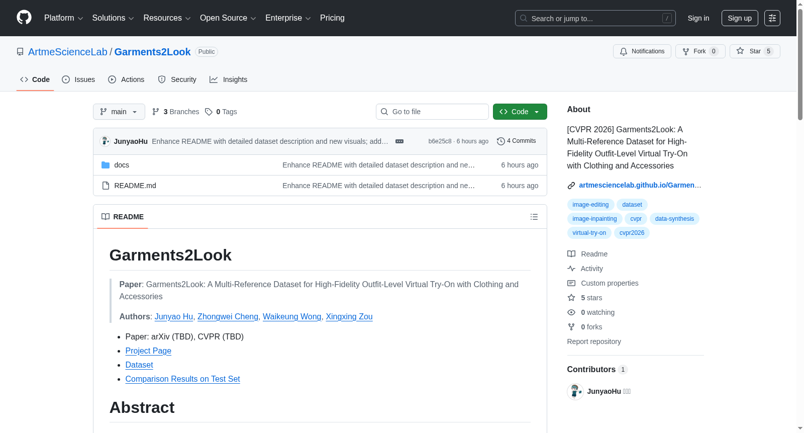The image size is (804, 433).
Task: Click the repository icon beside ArtmeScienceLab
Action: coord(20,52)
